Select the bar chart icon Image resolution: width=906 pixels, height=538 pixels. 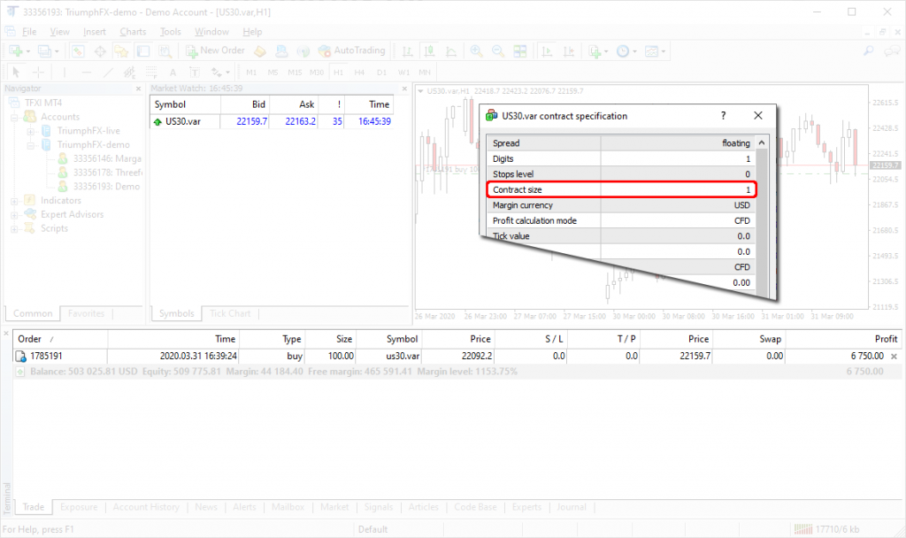click(x=407, y=51)
